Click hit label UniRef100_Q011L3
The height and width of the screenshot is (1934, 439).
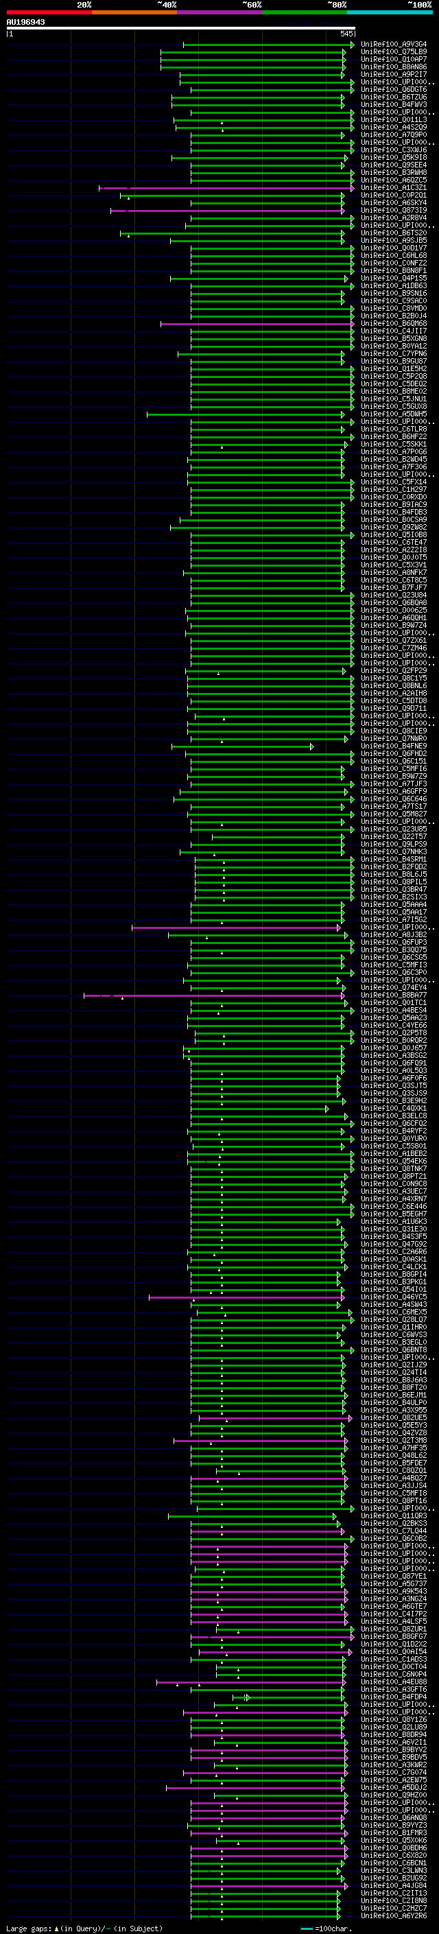point(394,119)
